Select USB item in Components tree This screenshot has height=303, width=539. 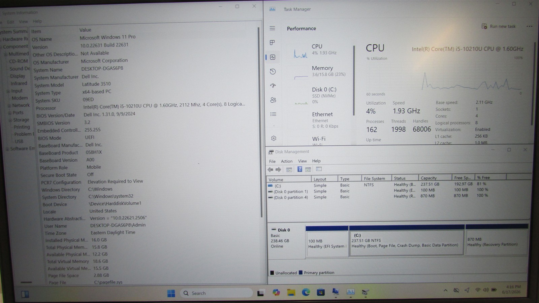[19, 141]
